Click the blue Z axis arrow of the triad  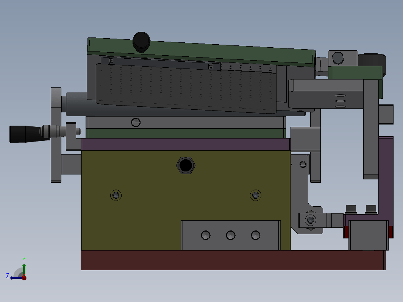16,278
